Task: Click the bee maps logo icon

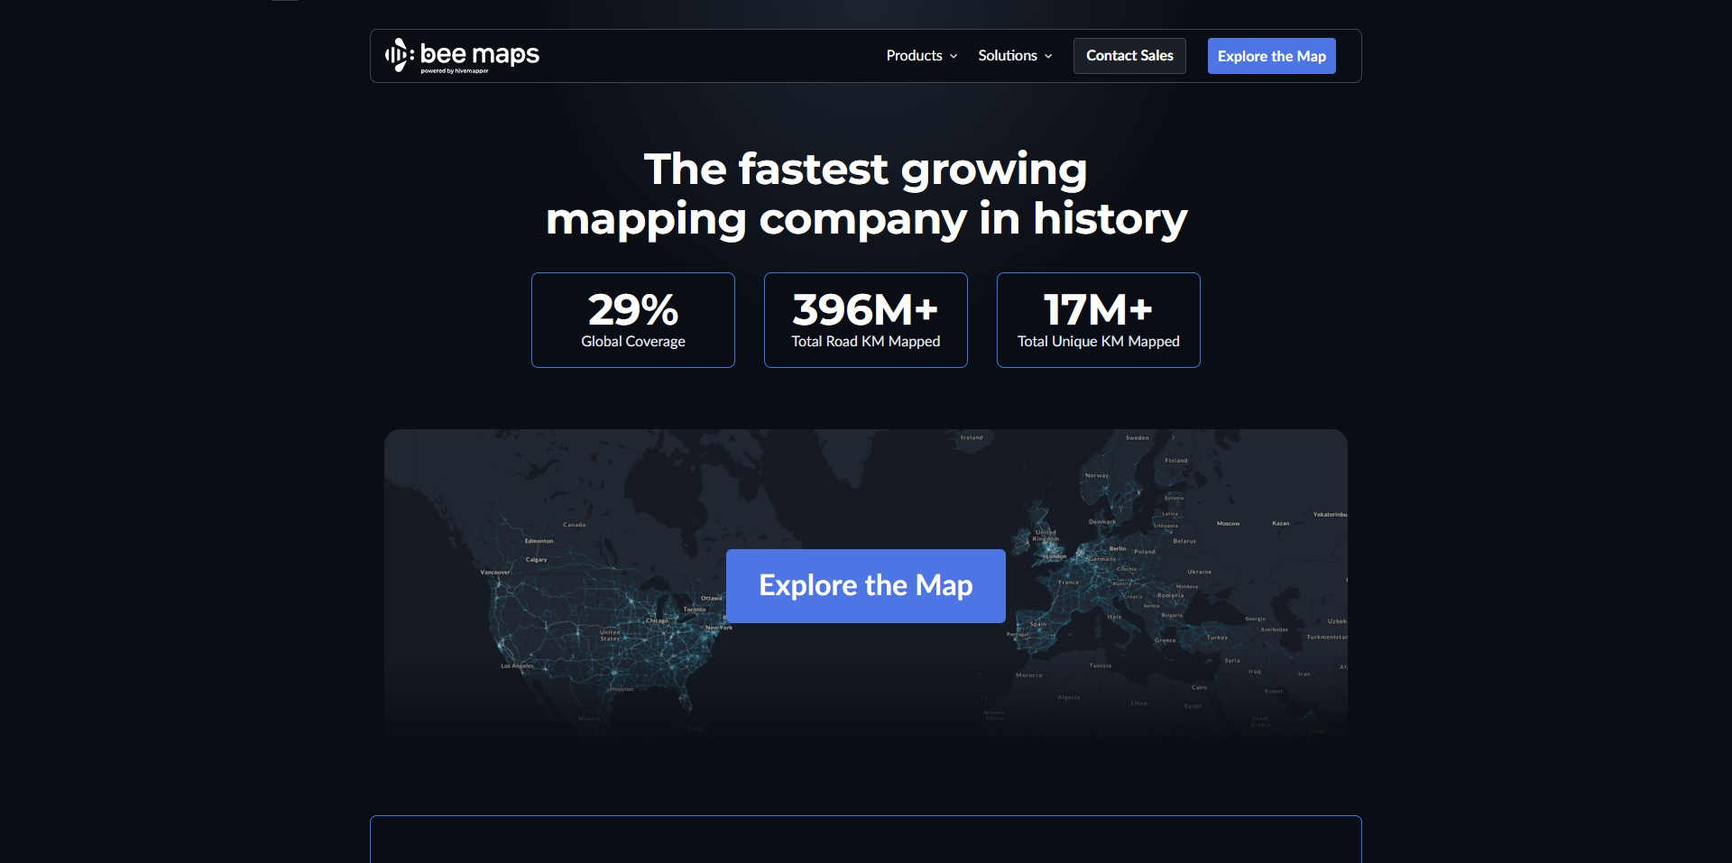Action: [400, 55]
